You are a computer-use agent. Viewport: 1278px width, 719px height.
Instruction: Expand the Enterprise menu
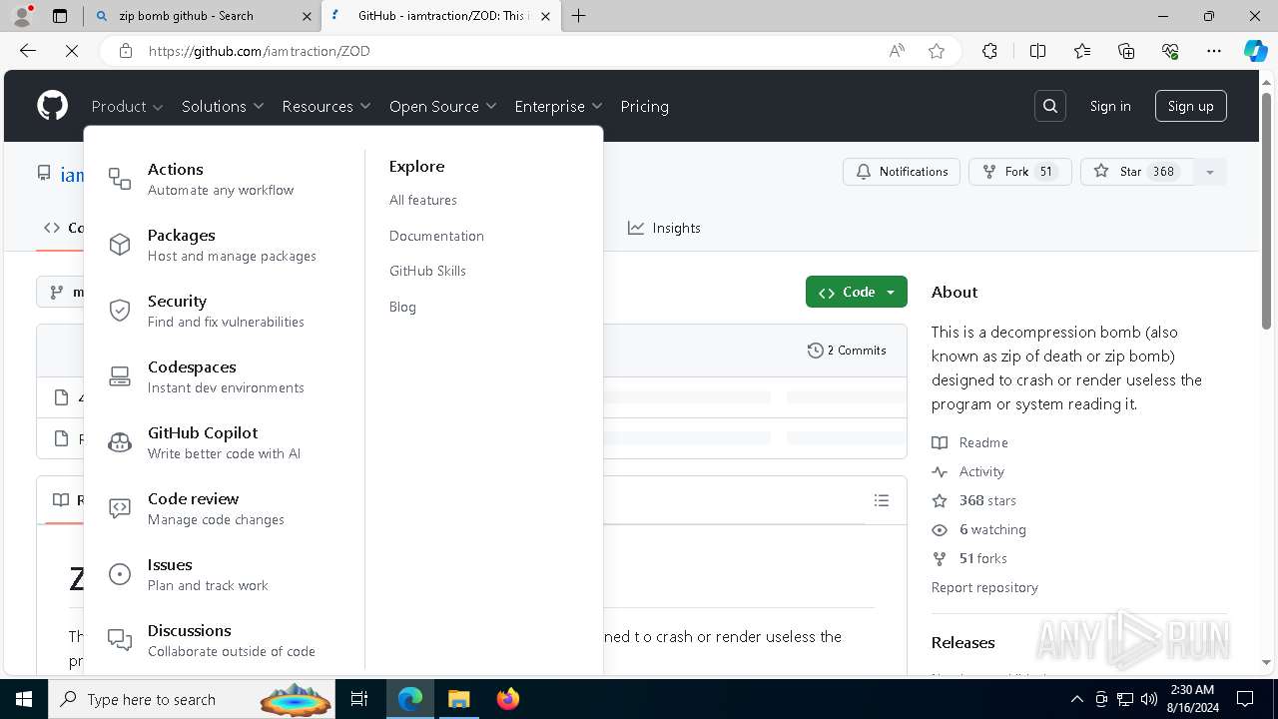point(558,106)
